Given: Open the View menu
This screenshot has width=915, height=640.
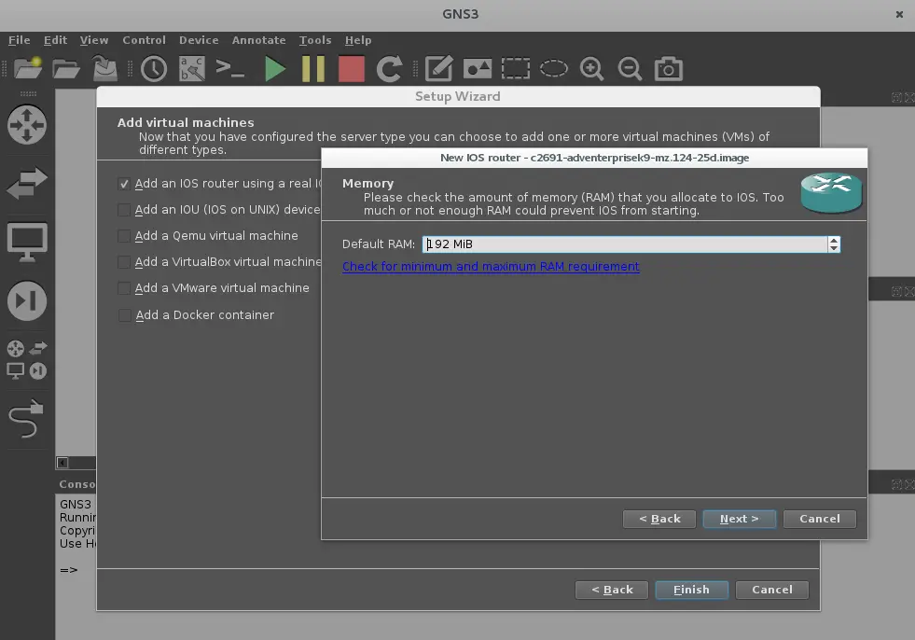Looking at the screenshot, I should click(x=94, y=40).
